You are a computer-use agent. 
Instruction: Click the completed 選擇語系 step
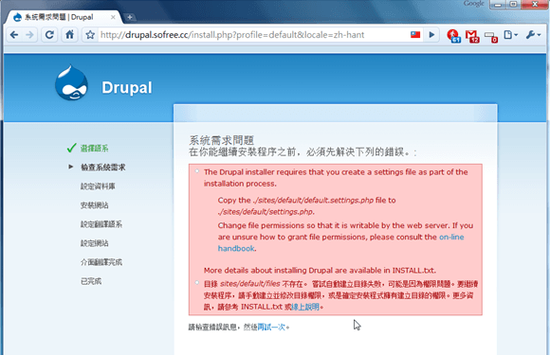click(x=95, y=149)
